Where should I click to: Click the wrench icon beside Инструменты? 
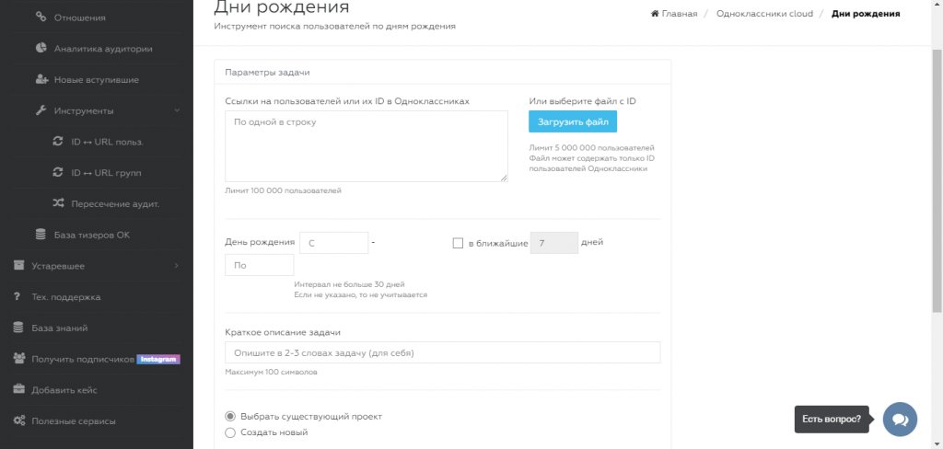[x=41, y=110]
